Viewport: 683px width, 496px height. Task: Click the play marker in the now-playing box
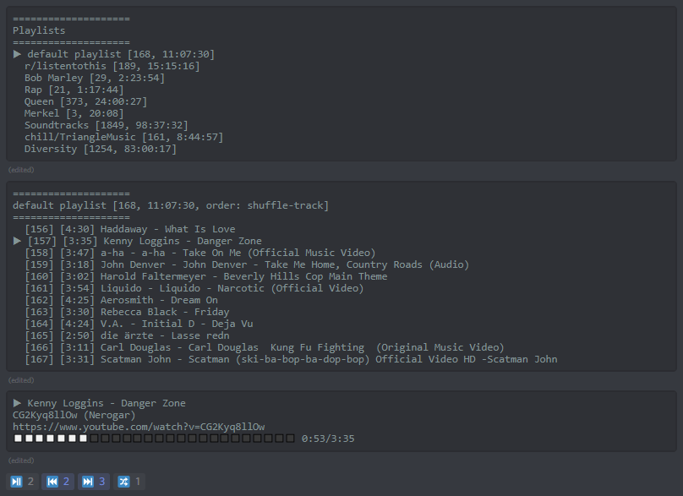tap(17, 403)
